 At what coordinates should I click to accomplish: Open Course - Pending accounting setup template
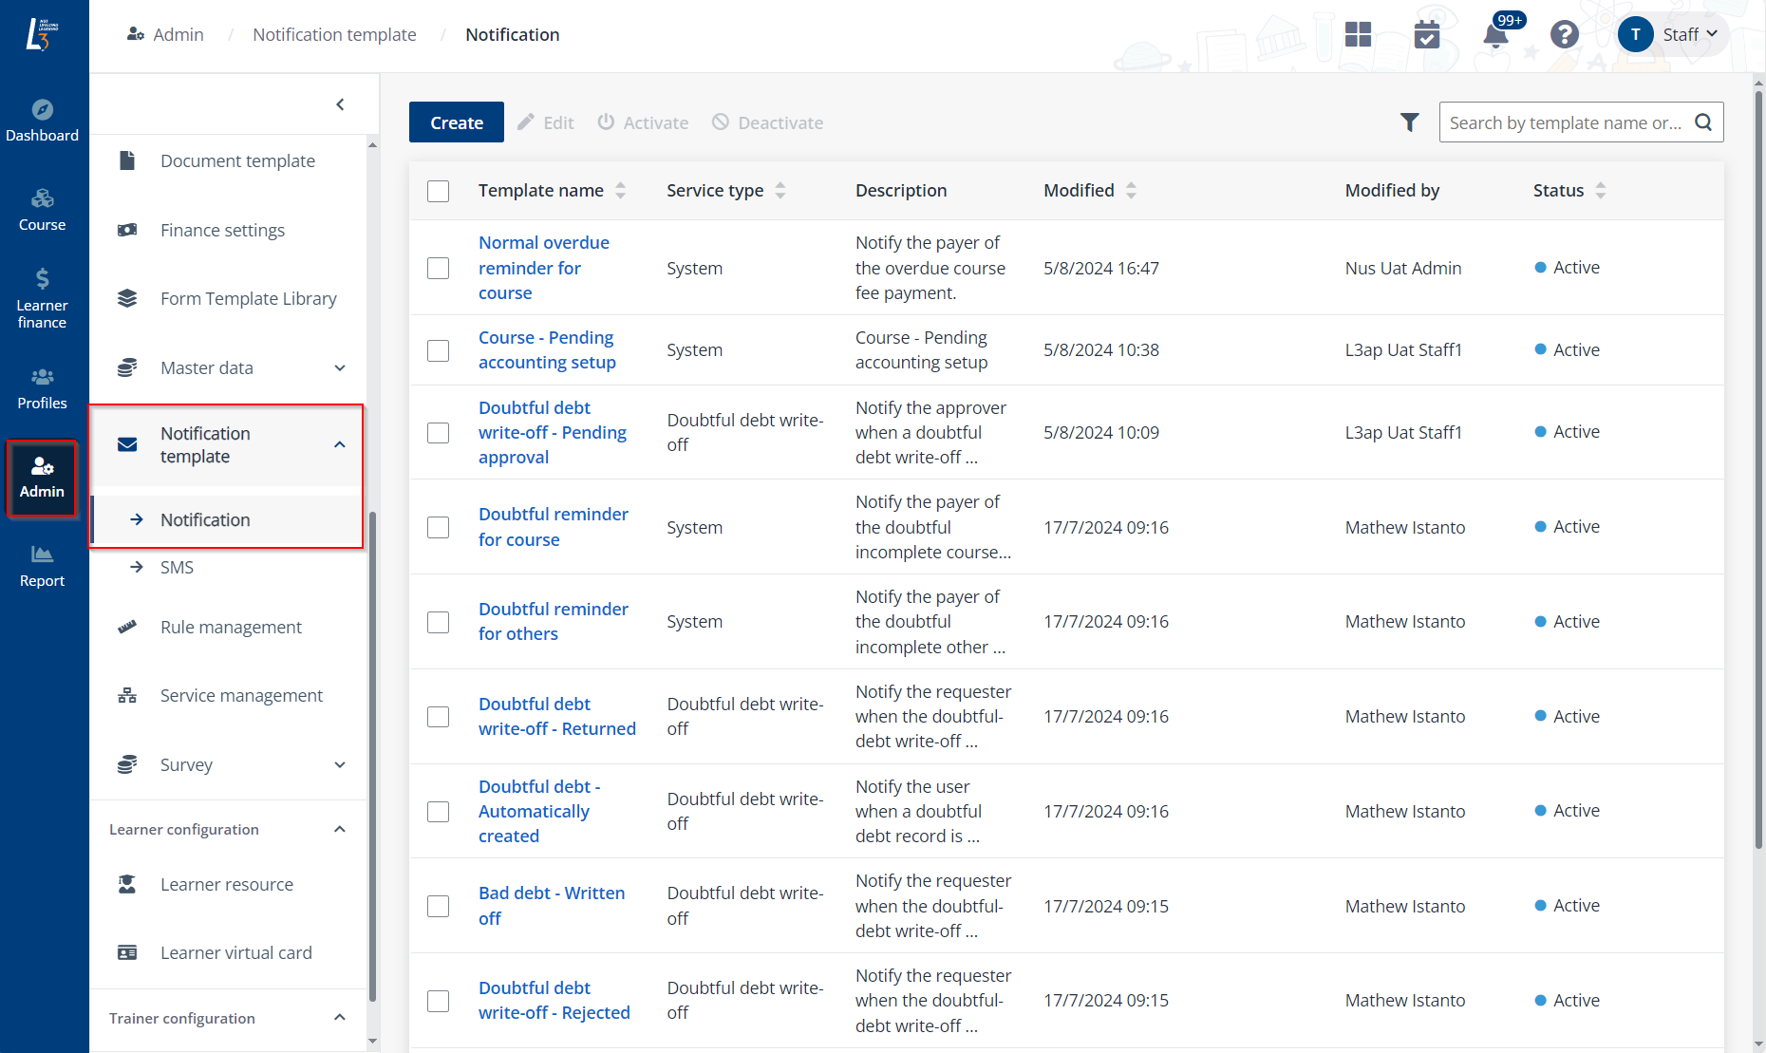point(547,349)
